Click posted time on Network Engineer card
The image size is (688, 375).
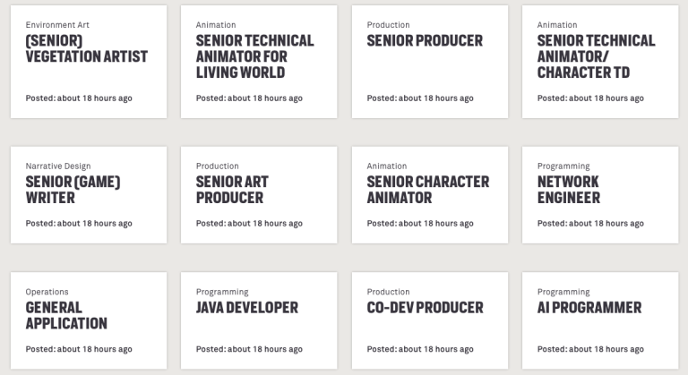point(590,224)
